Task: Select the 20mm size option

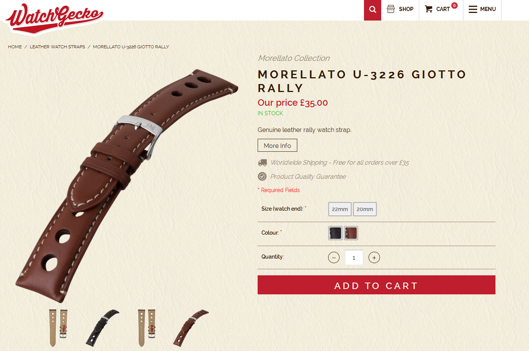Action: tap(365, 209)
